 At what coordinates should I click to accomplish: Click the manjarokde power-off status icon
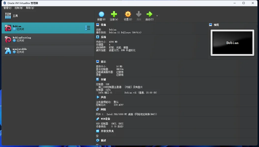[x=14, y=52]
